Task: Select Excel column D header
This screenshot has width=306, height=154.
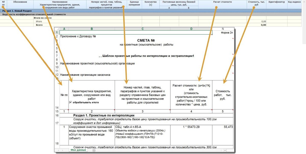Action: [191, 29]
